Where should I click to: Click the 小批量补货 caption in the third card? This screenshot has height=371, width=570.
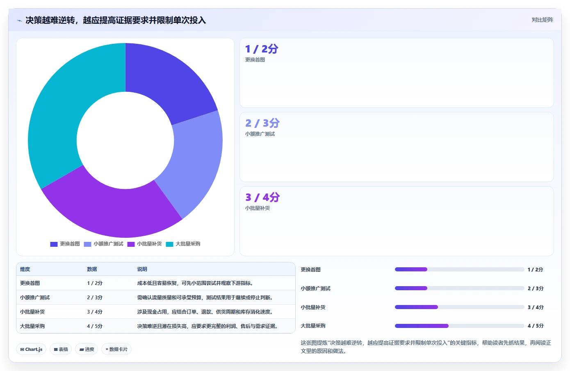click(258, 208)
